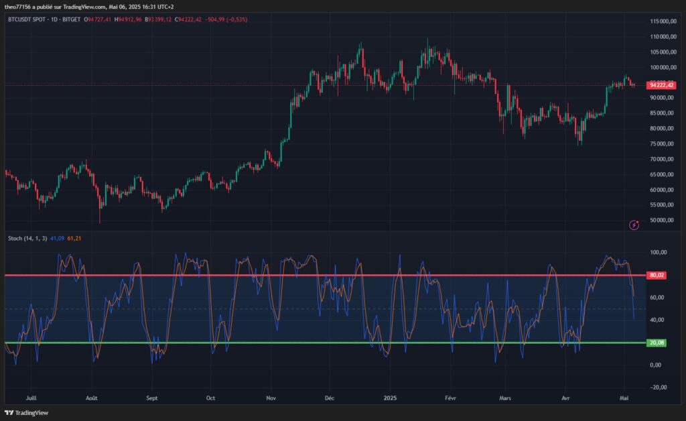Click the purple lightning bolt icon

point(634,225)
